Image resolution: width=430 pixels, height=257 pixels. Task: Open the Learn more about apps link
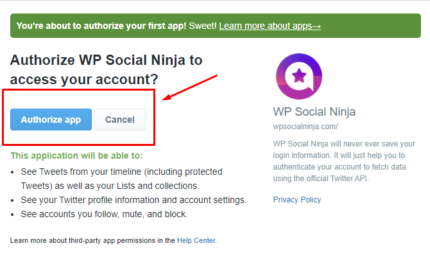click(x=270, y=26)
